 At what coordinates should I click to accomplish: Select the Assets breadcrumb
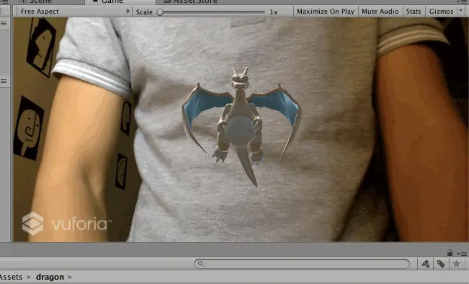tap(11, 277)
